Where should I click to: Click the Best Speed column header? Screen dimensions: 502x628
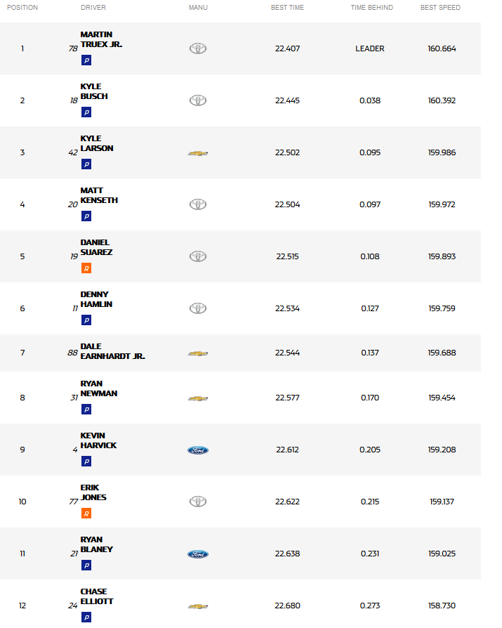click(x=440, y=8)
